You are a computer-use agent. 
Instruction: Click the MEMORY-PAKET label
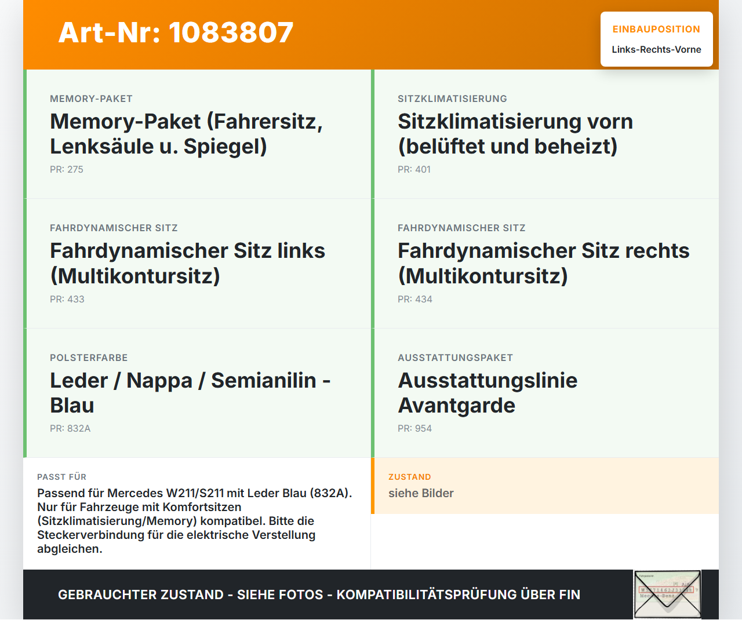pyautogui.click(x=91, y=99)
